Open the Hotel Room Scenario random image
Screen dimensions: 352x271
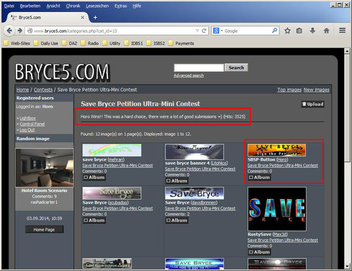click(45, 168)
